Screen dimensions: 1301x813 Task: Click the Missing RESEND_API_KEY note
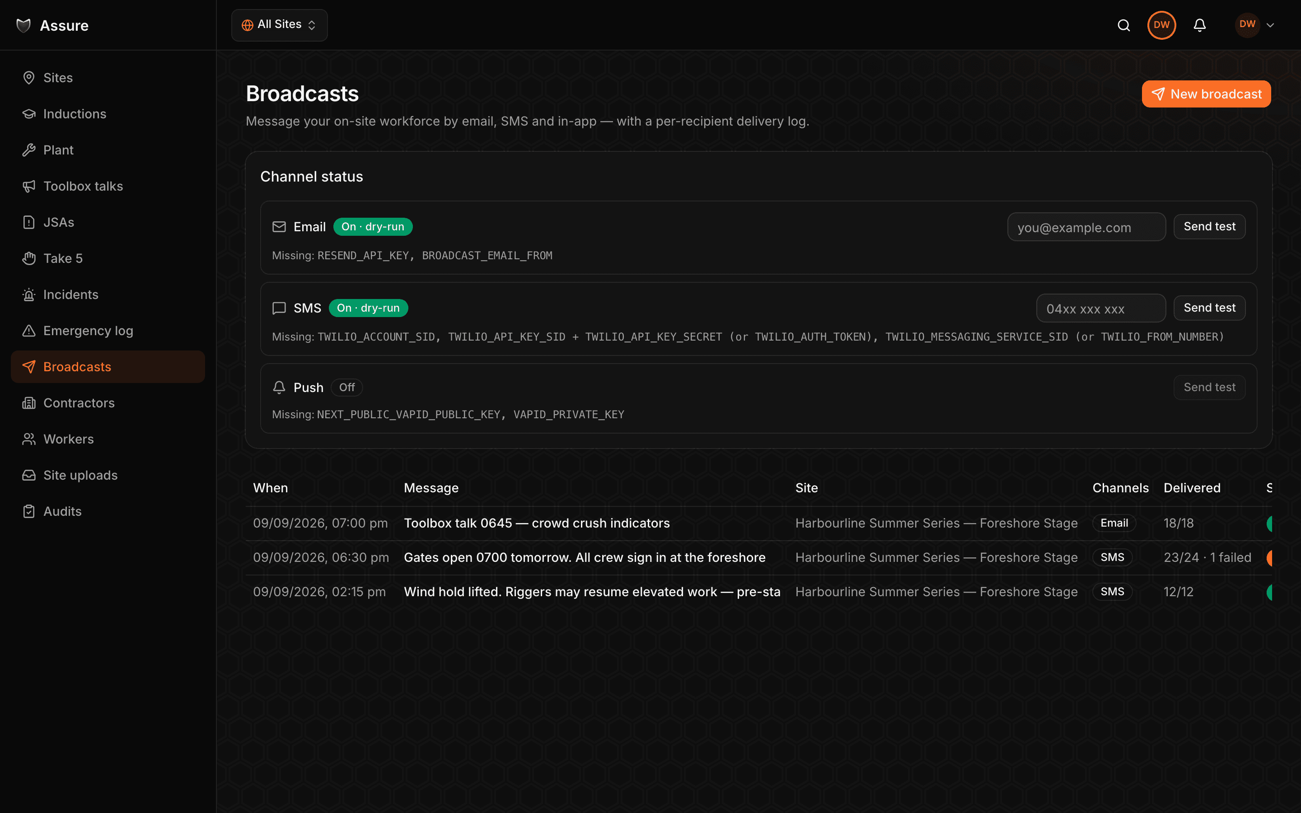(x=412, y=255)
